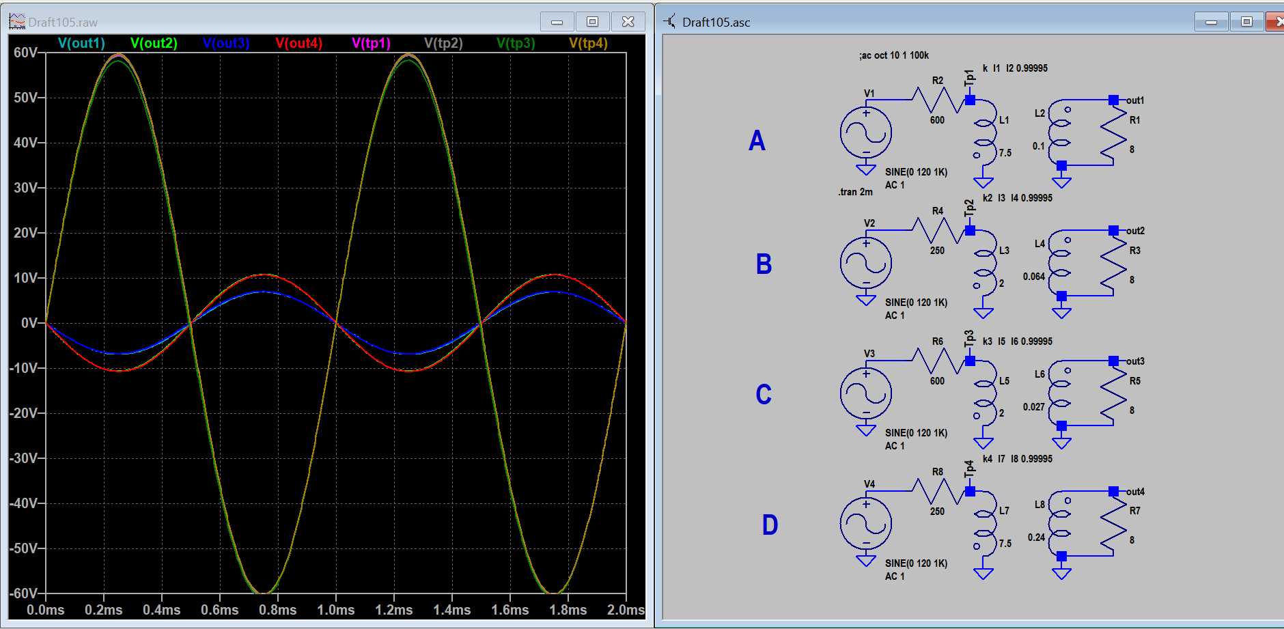Maximize the Draft105.asc schematic window

[x=1247, y=22]
